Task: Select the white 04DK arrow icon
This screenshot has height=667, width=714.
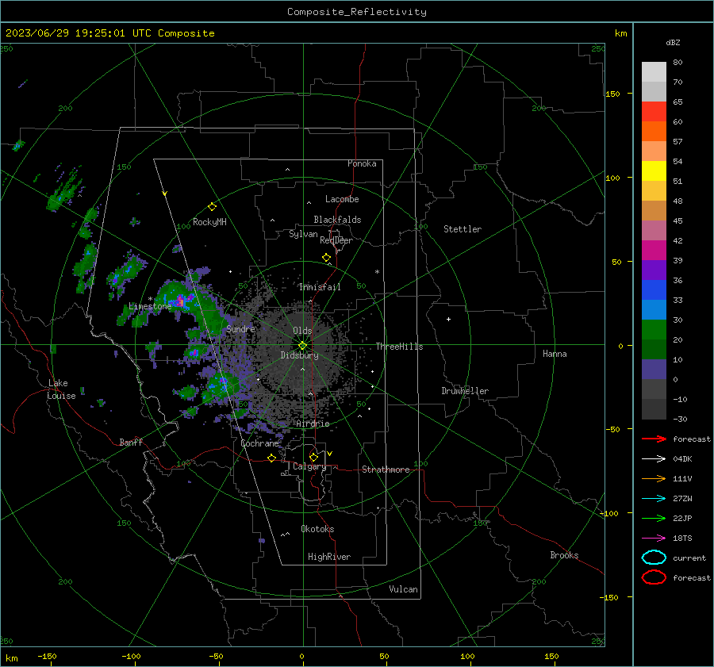Action: pyautogui.click(x=654, y=458)
